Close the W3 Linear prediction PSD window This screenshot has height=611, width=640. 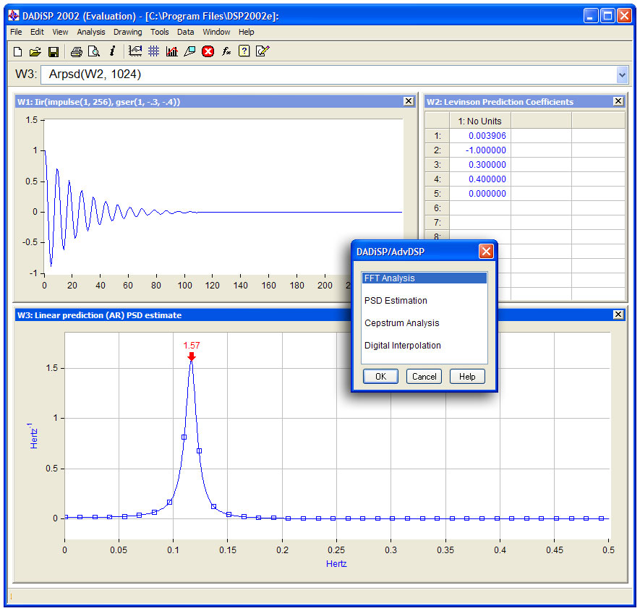618,315
